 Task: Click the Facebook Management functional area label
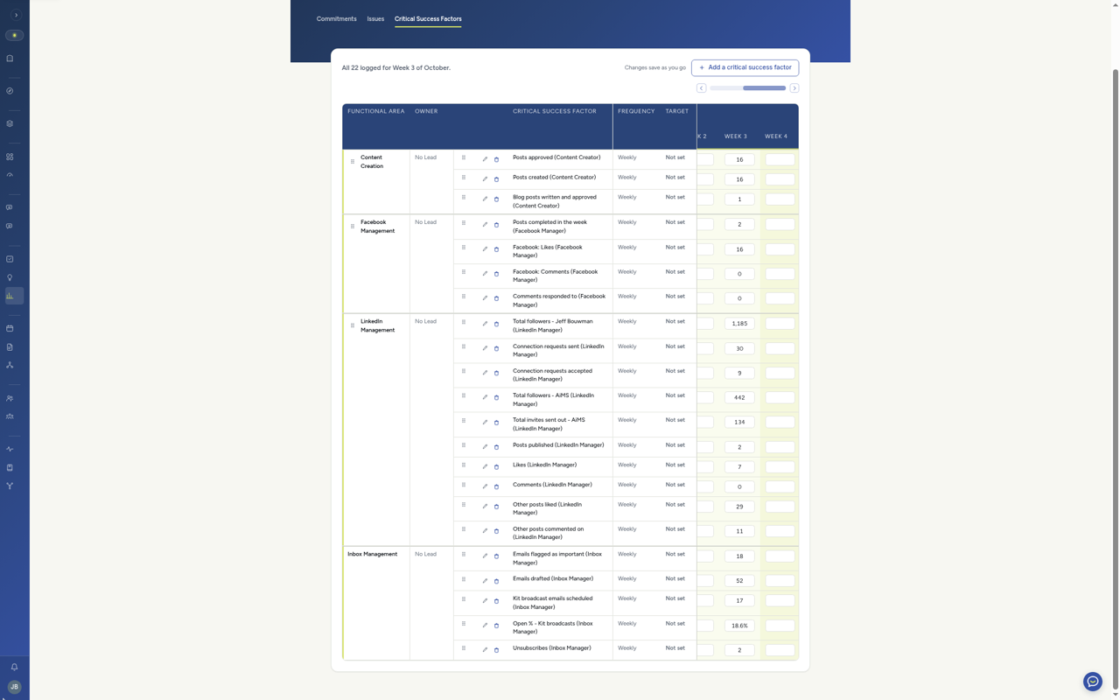(378, 227)
